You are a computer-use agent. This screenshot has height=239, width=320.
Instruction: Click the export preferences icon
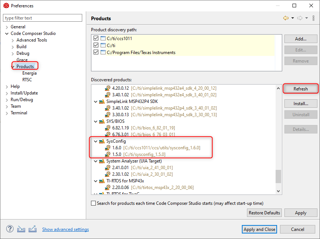click(33, 229)
